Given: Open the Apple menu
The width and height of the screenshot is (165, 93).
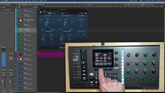Looking at the screenshot, I should point(2,1).
